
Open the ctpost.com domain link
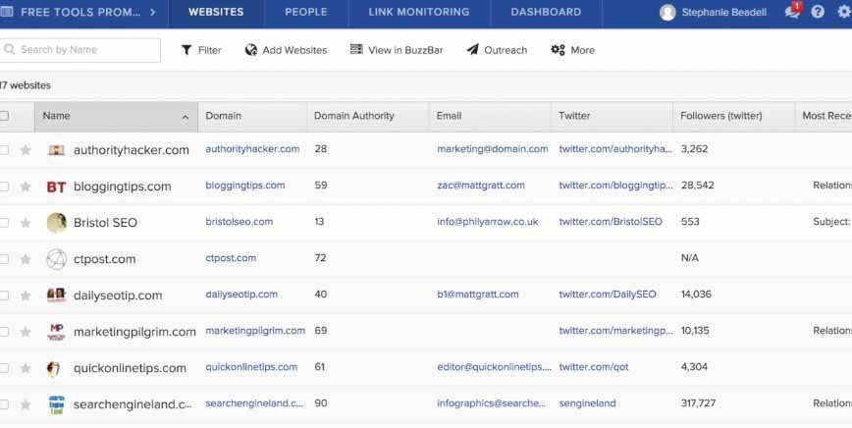(x=231, y=258)
